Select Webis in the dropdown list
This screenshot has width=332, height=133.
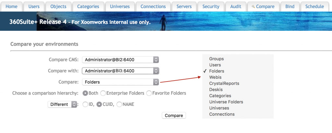point(215,77)
